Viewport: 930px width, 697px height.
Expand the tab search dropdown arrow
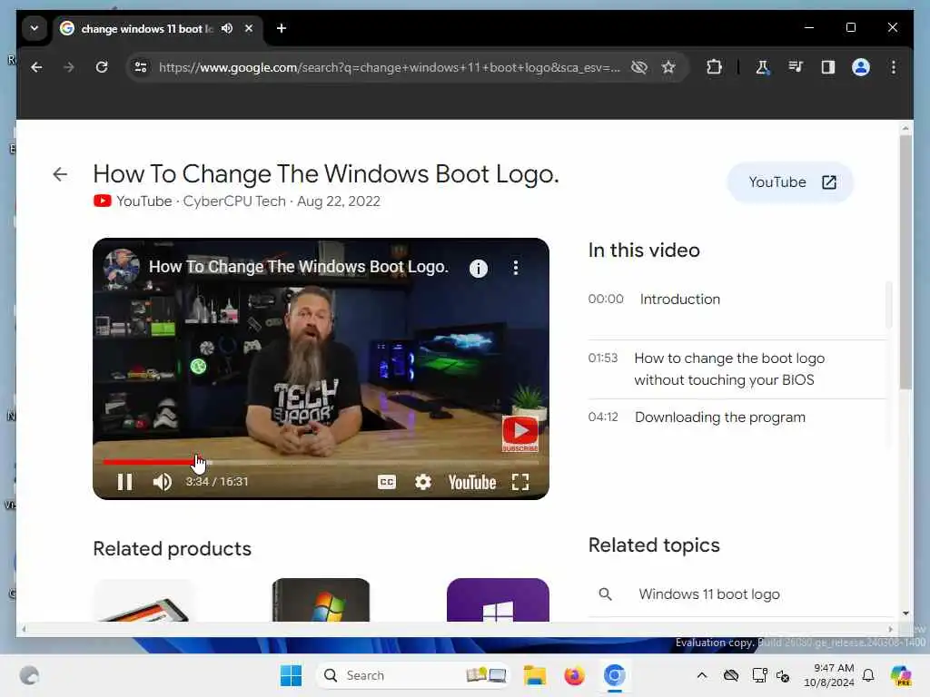(35, 28)
